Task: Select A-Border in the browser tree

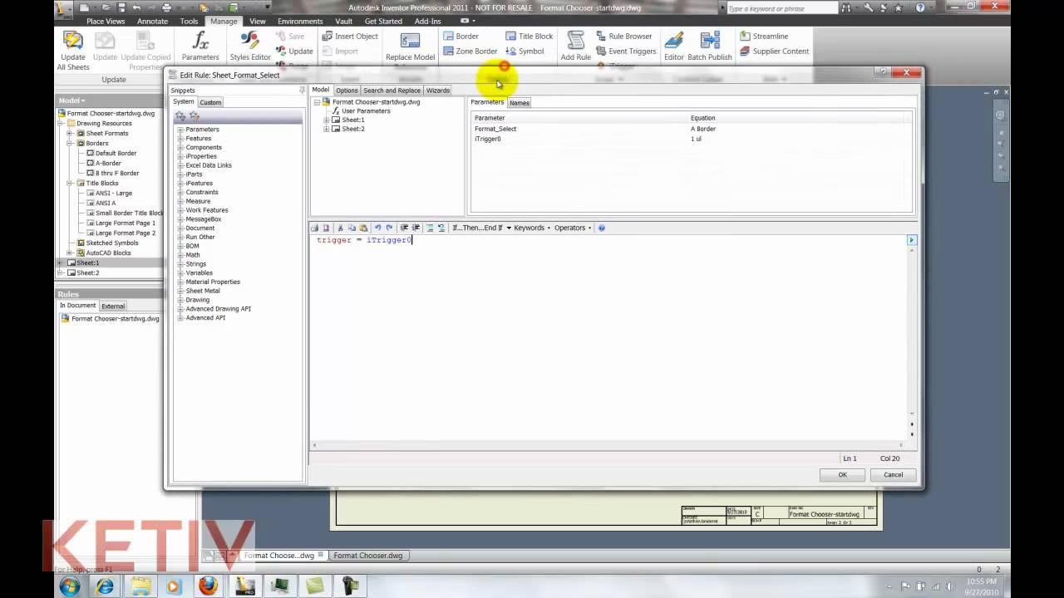Action: click(x=108, y=163)
